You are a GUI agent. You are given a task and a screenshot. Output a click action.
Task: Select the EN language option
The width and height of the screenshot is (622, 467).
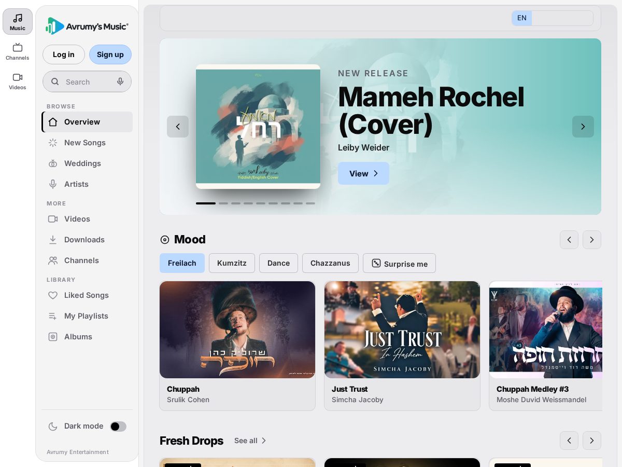pos(522,18)
